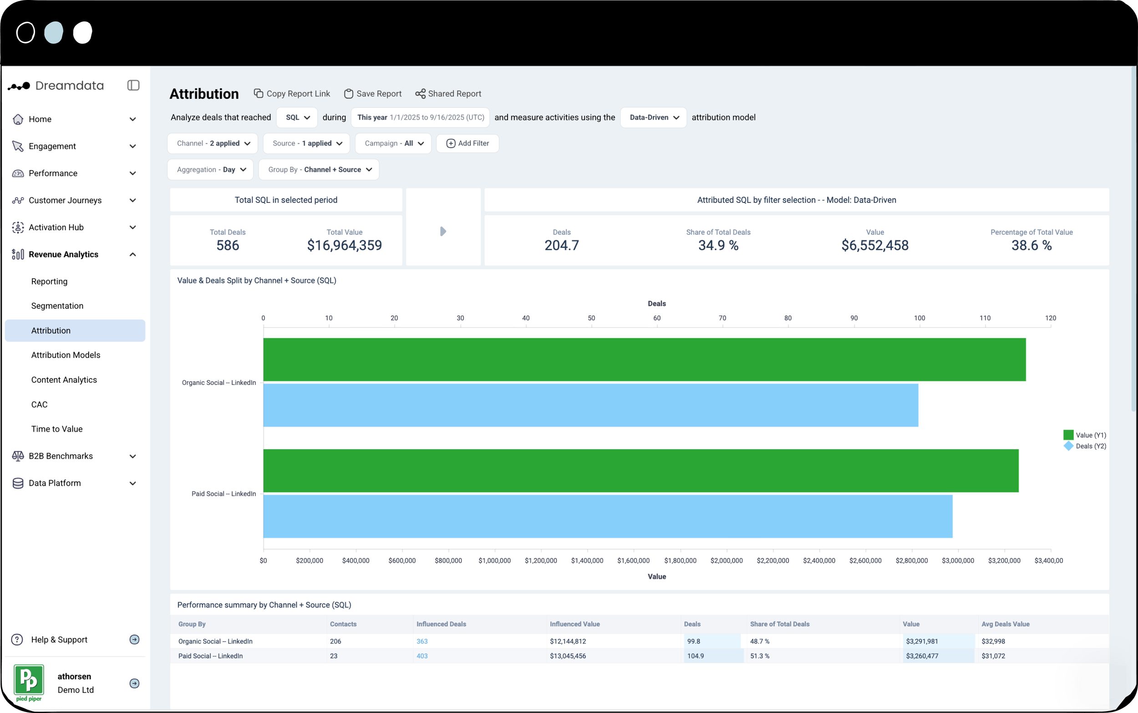Toggle Deals (Y2) legend series
This screenshot has width=1138, height=713.
[x=1084, y=446]
